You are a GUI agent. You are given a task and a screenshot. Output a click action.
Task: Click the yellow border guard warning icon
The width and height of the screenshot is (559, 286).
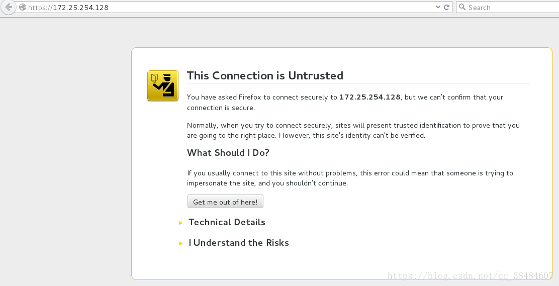tap(163, 86)
